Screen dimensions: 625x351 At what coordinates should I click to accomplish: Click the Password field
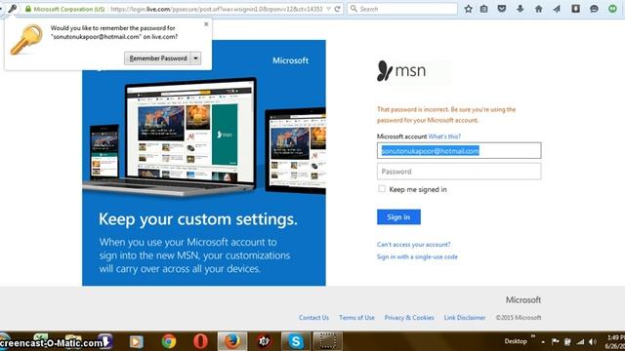coord(459,172)
